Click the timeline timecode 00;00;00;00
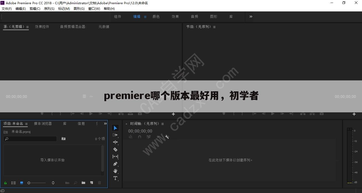The image size is (362, 193). point(140,131)
